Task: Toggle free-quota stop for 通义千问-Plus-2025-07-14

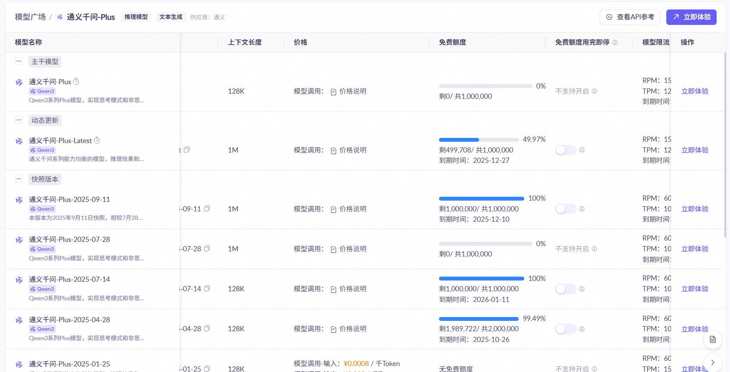Action: pyautogui.click(x=566, y=289)
